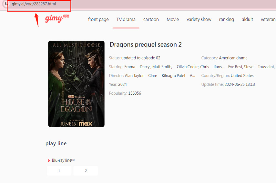Click status text updated to episode 02
The image size is (276, 183).
click(x=141, y=58)
